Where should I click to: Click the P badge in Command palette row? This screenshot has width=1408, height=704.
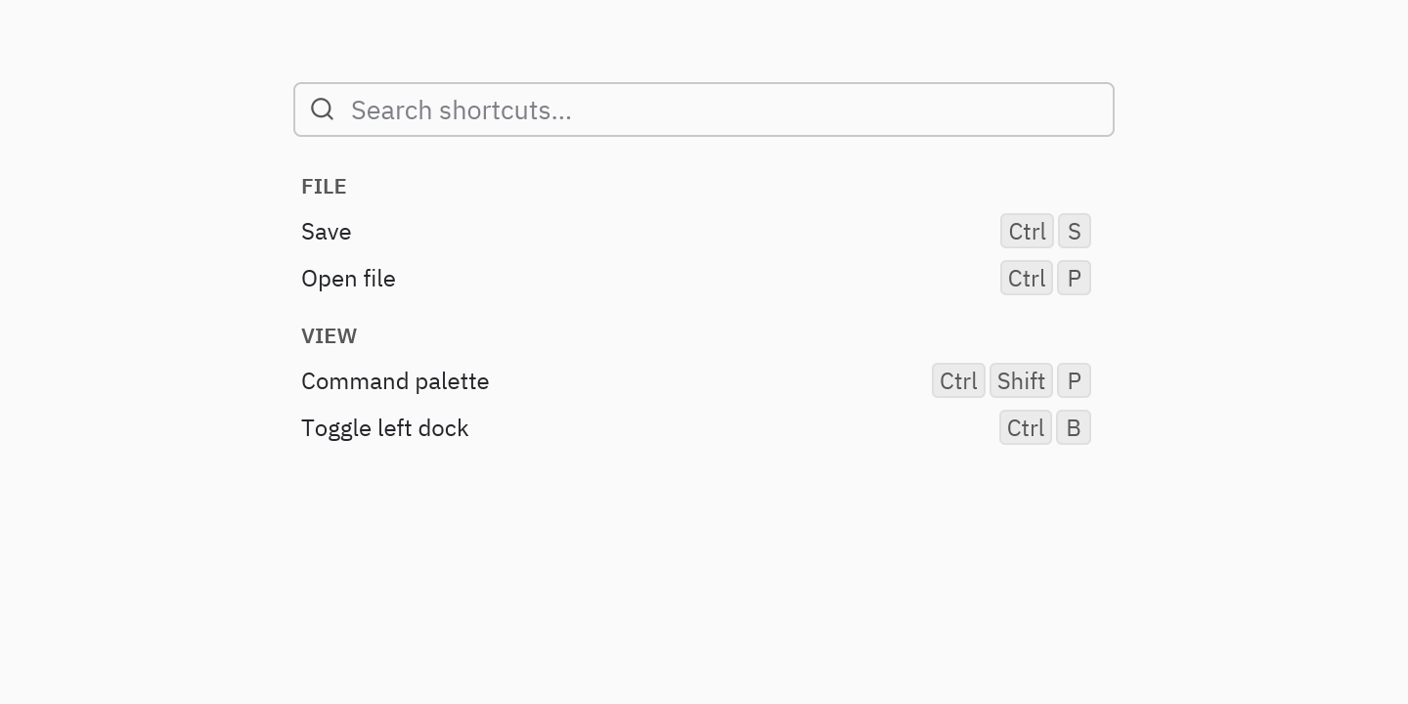[x=1074, y=381]
